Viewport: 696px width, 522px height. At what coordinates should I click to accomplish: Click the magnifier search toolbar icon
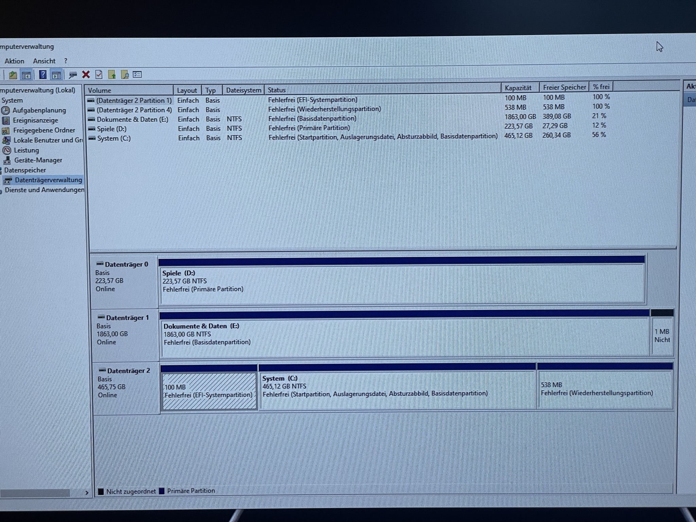125,74
